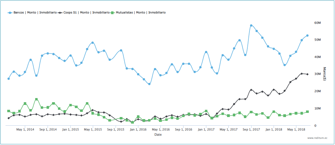The width and height of the screenshot is (335, 145).
Task: Toggle the Bancos series legend label
Action: click(x=35, y=12)
